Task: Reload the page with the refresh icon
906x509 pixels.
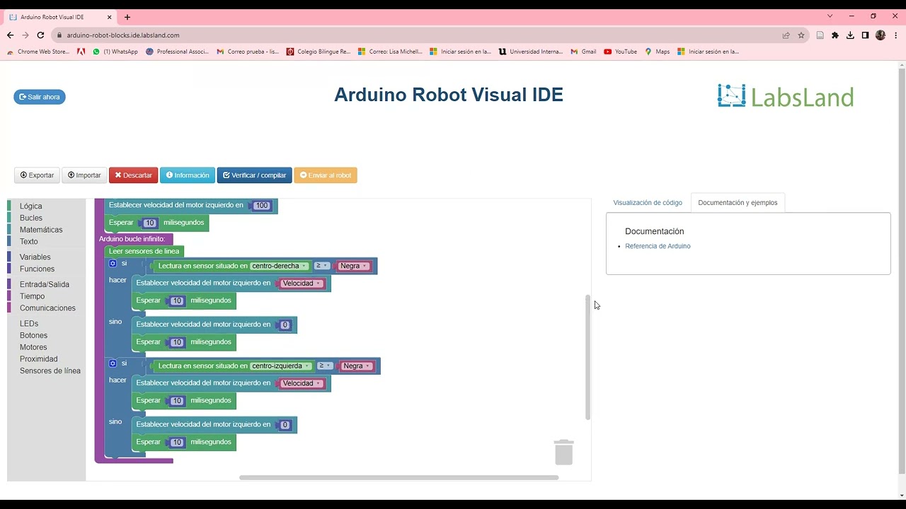Action: 40,35
